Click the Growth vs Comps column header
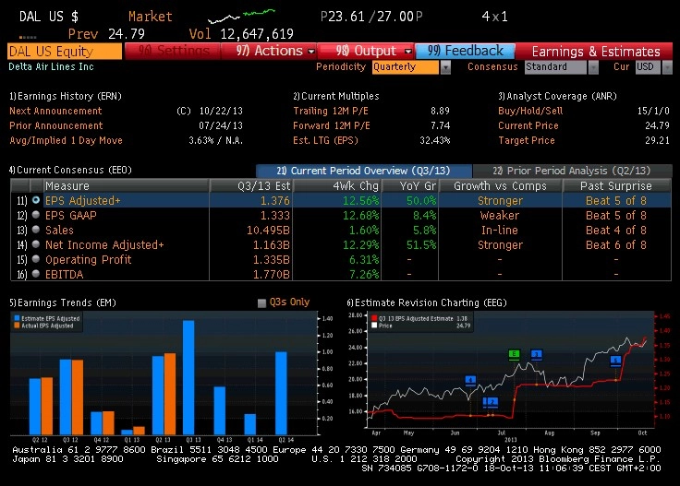680x486 pixels. (500, 185)
